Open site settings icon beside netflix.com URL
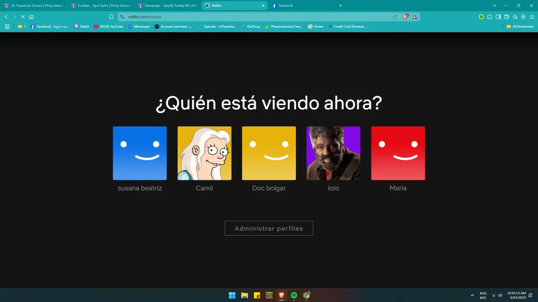 point(122,17)
